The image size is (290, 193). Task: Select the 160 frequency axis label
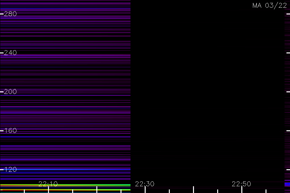tap(10, 131)
